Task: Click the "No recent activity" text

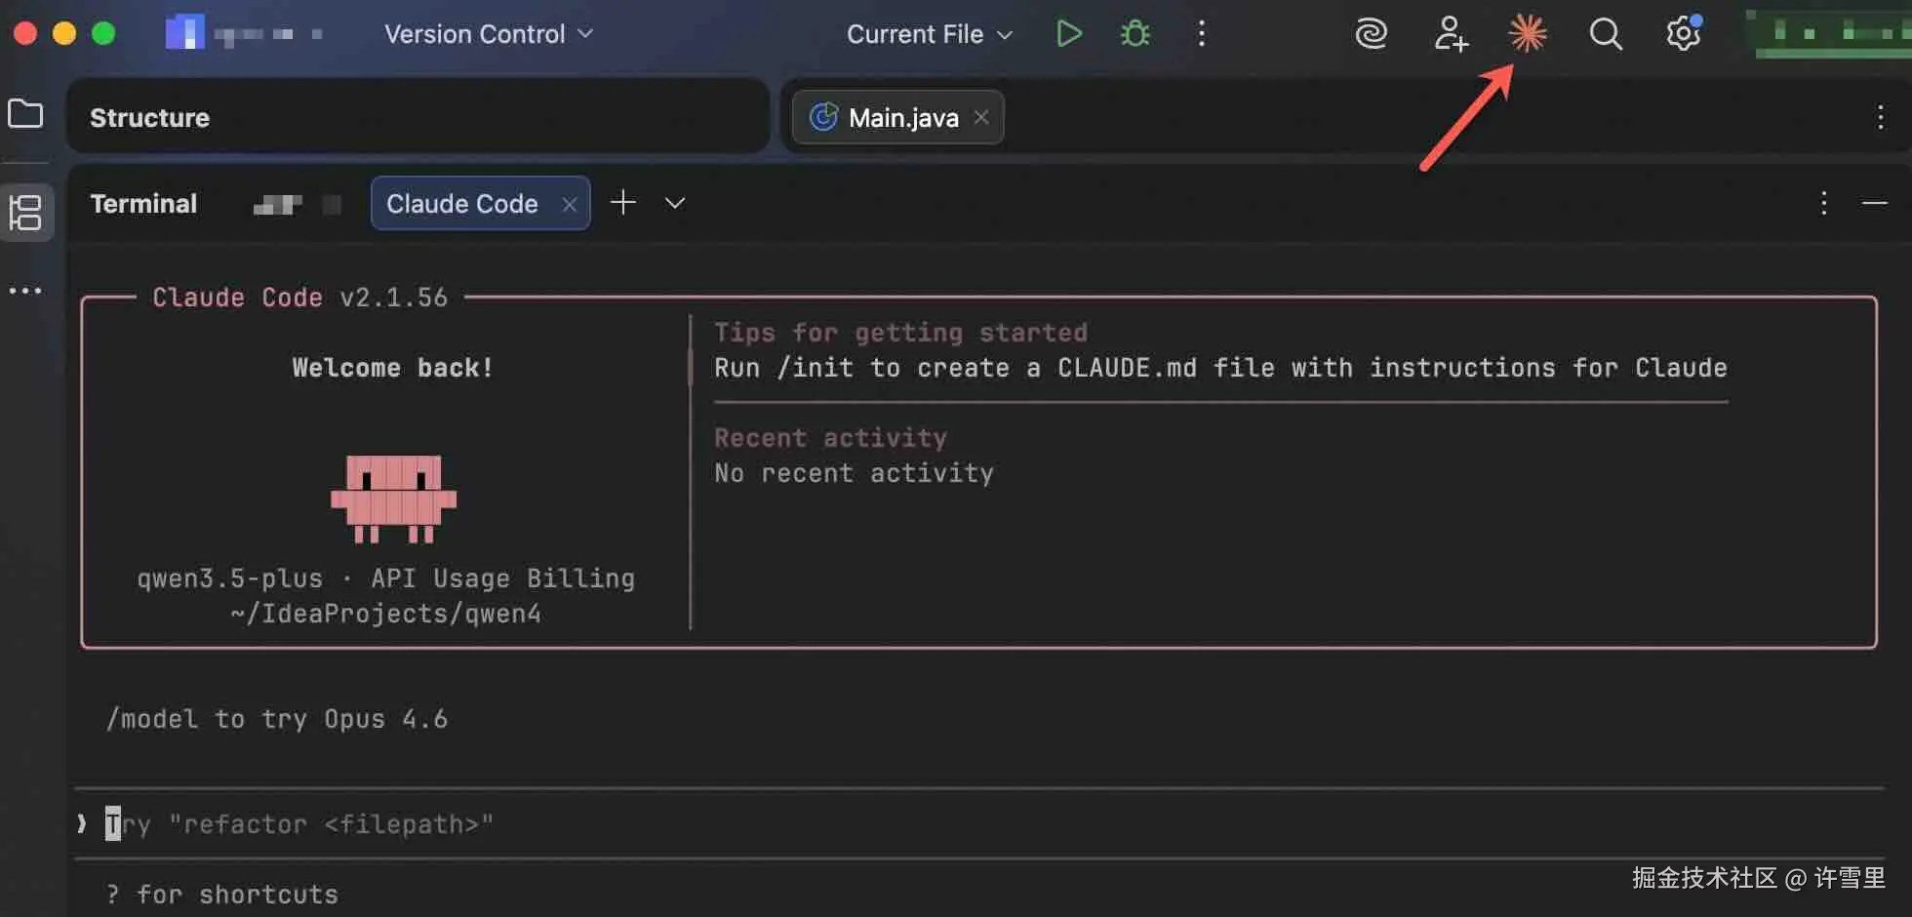Action: [854, 473]
